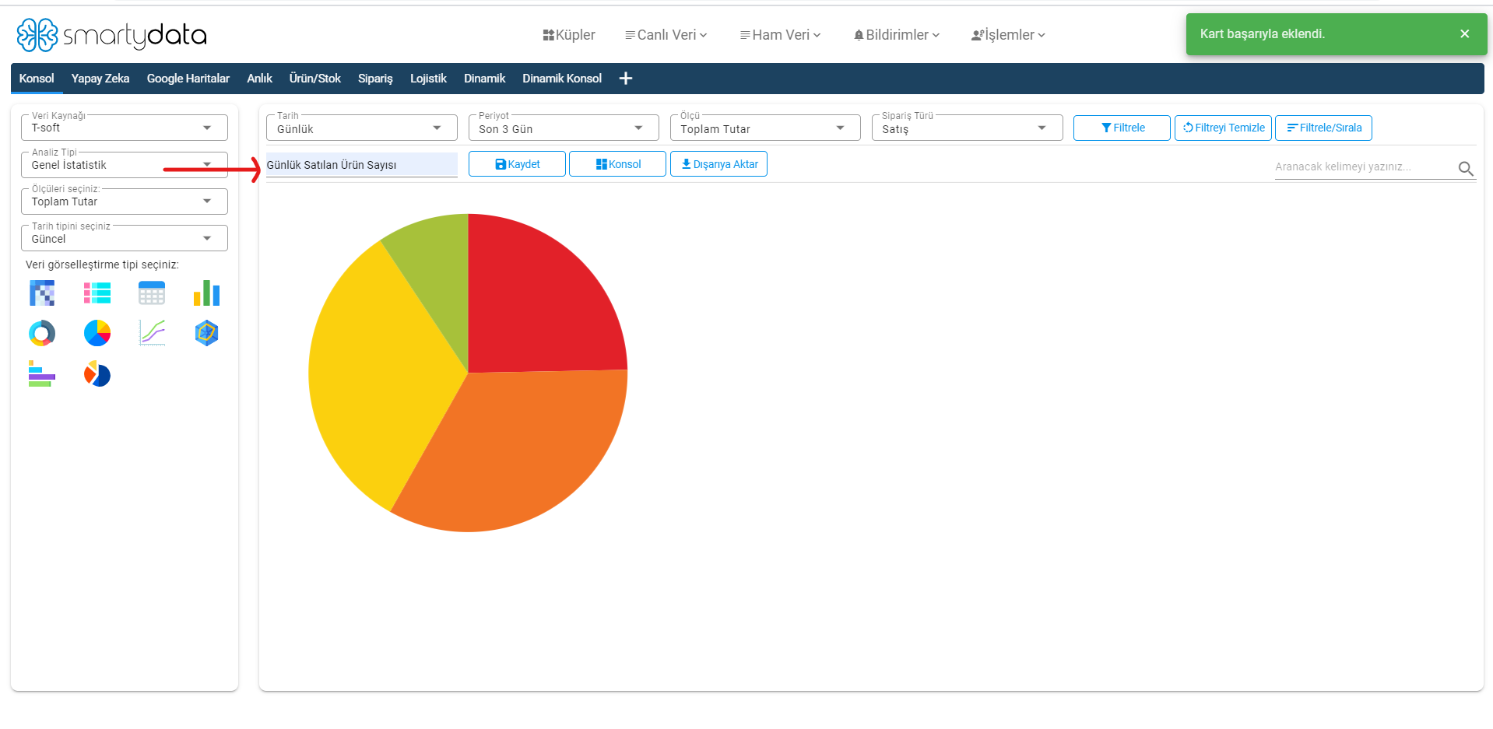Expand the İşlemler menu
This screenshot has width=1493, height=729.
tap(1009, 35)
